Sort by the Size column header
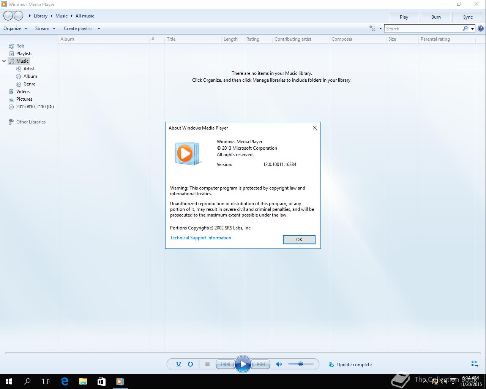This screenshot has width=486, height=389. [402, 39]
